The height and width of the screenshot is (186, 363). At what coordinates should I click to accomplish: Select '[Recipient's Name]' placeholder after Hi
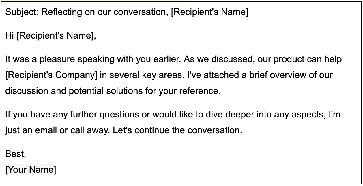55,36
